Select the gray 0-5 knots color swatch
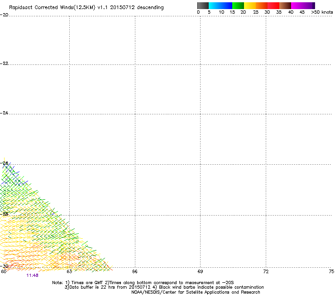The width and height of the screenshot is (335, 295). tap(203, 5)
